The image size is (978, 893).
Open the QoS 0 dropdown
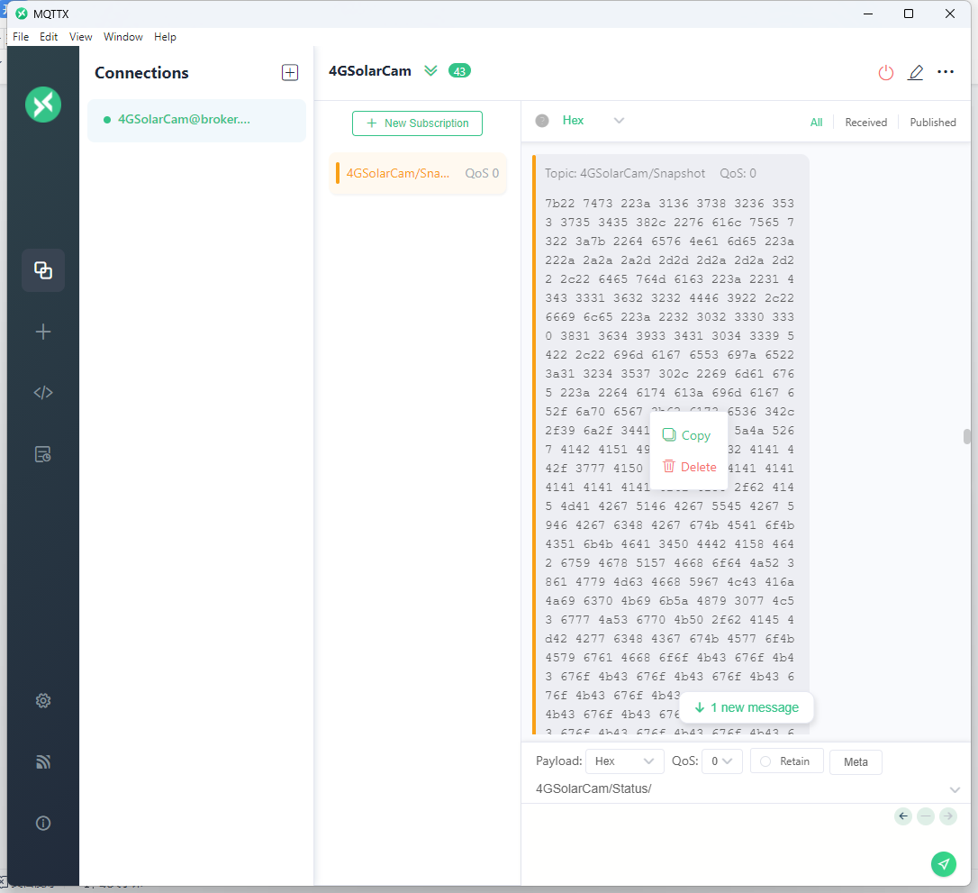721,761
